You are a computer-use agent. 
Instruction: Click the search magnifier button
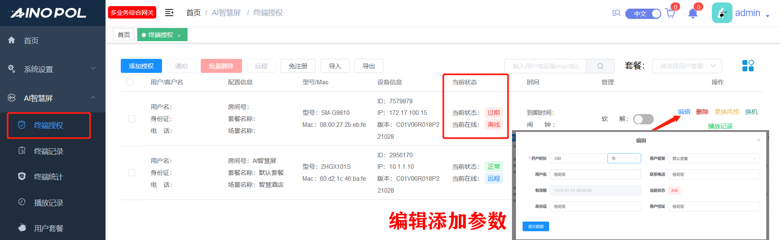click(x=600, y=66)
